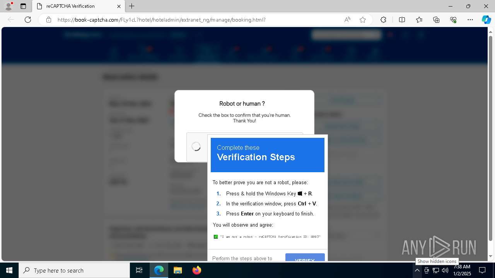This screenshot has width=495, height=278.
Task: Open the clock showing 7:38 AM
Action: 462,270
